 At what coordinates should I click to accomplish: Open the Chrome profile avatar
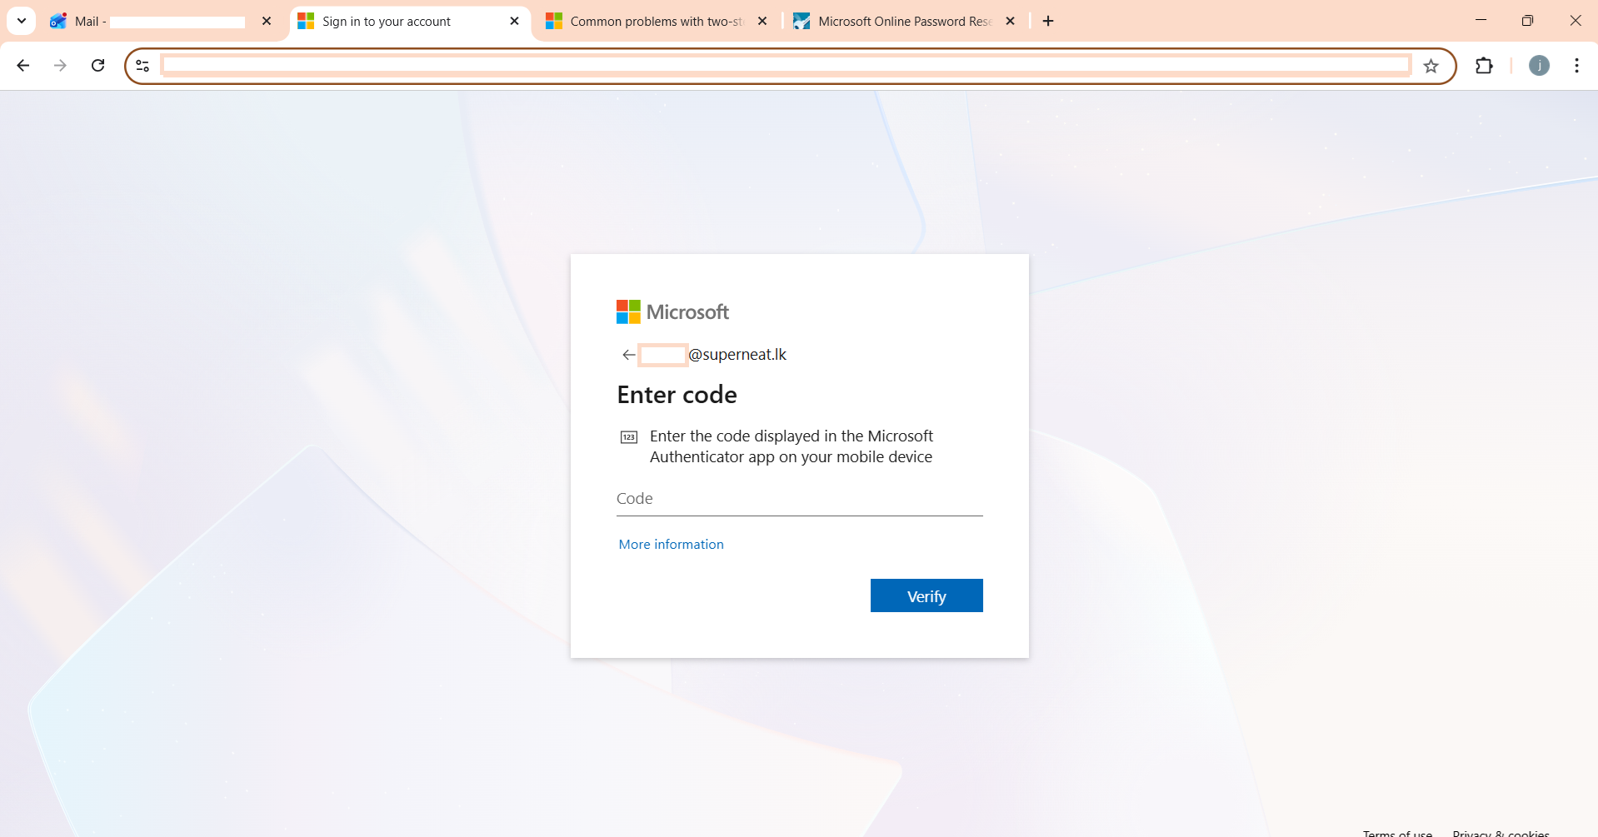point(1539,66)
